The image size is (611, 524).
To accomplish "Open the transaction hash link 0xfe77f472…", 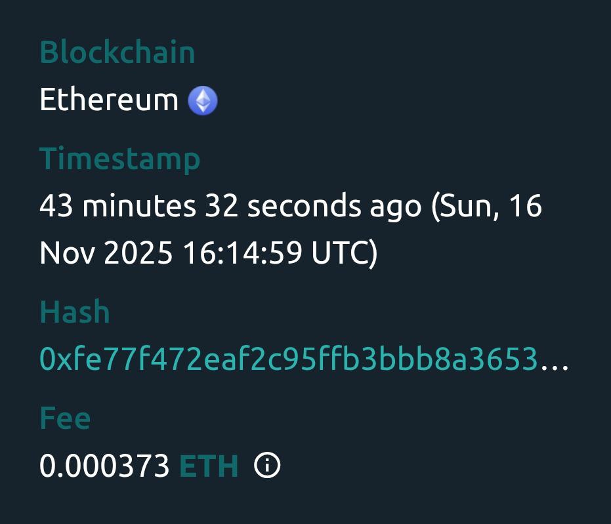I will 289,360.
